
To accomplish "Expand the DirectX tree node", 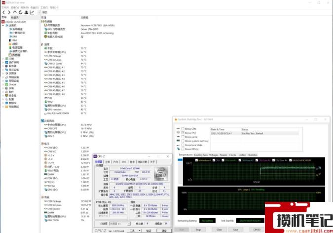I will pos(3,84).
